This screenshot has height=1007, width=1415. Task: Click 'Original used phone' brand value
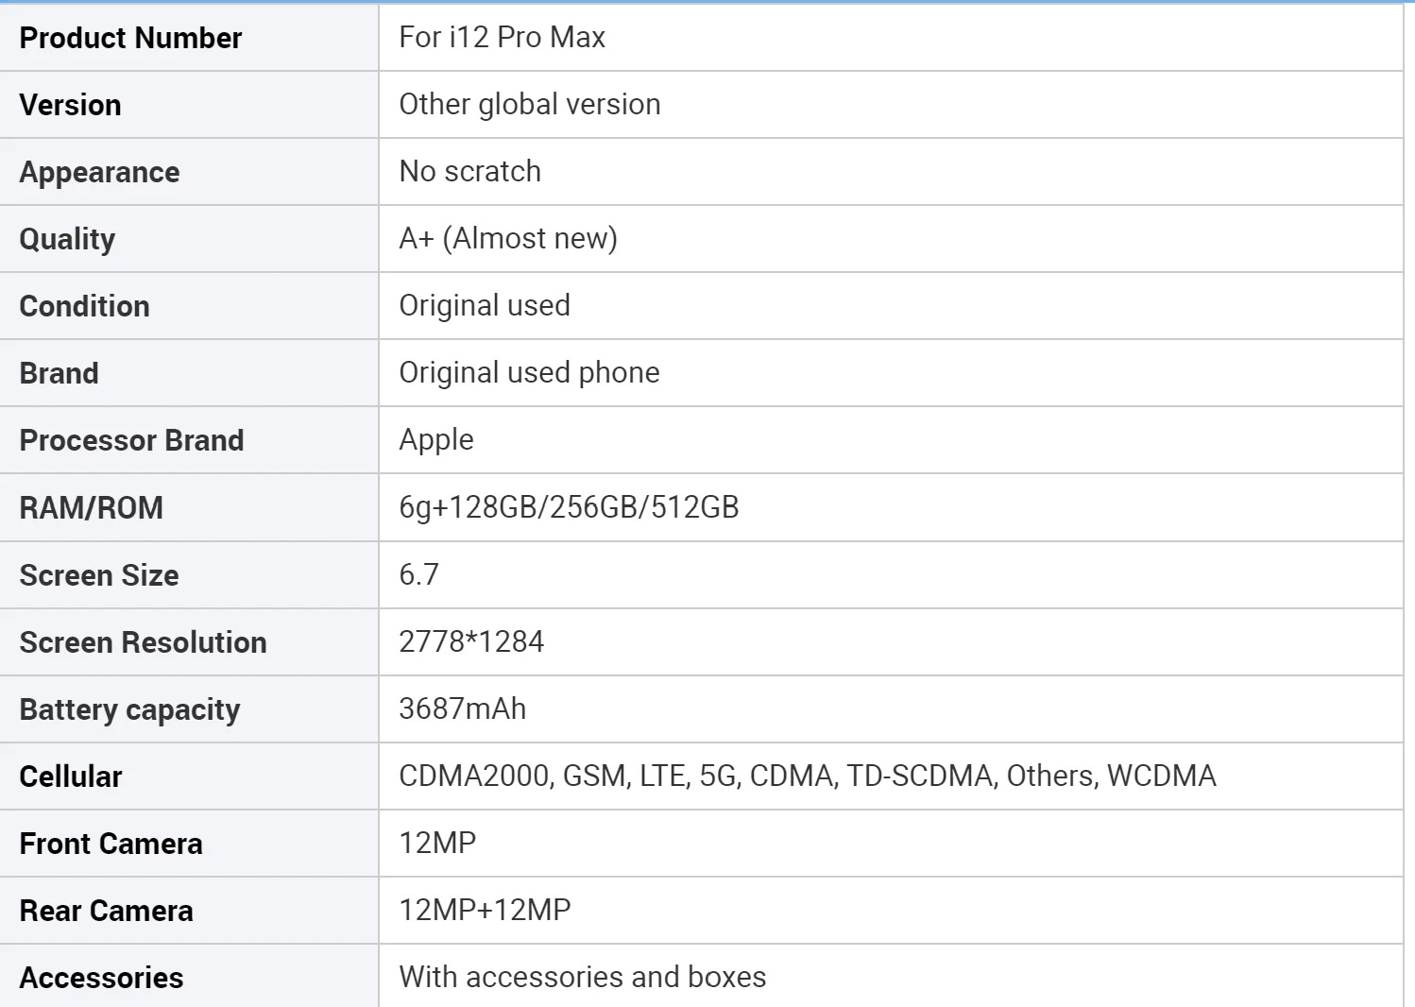tap(529, 372)
